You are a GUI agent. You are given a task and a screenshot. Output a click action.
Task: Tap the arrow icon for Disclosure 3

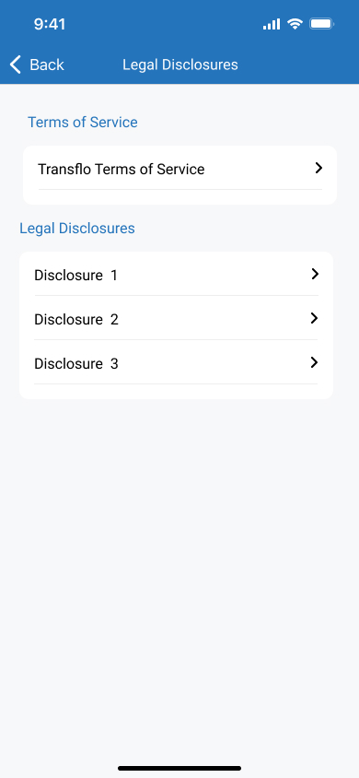click(x=314, y=362)
